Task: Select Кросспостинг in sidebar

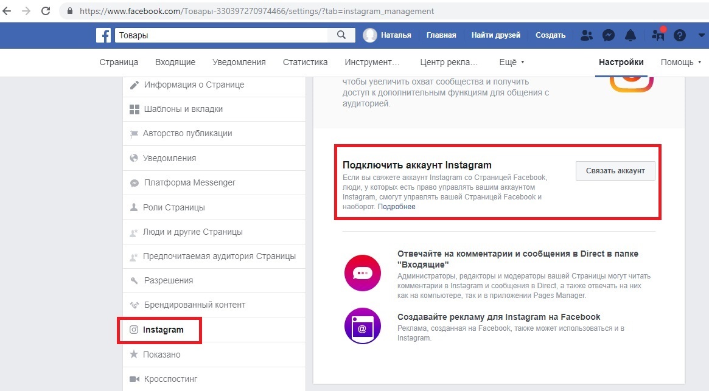Action: (x=214, y=379)
